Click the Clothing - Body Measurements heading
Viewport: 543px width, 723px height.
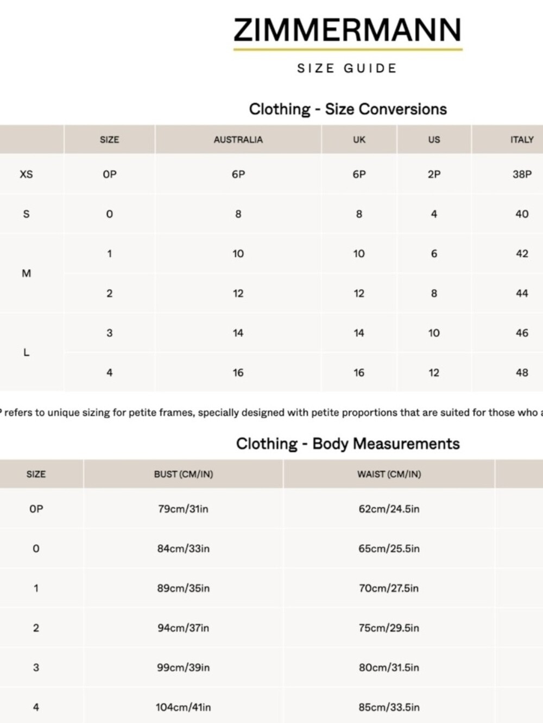click(x=348, y=444)
